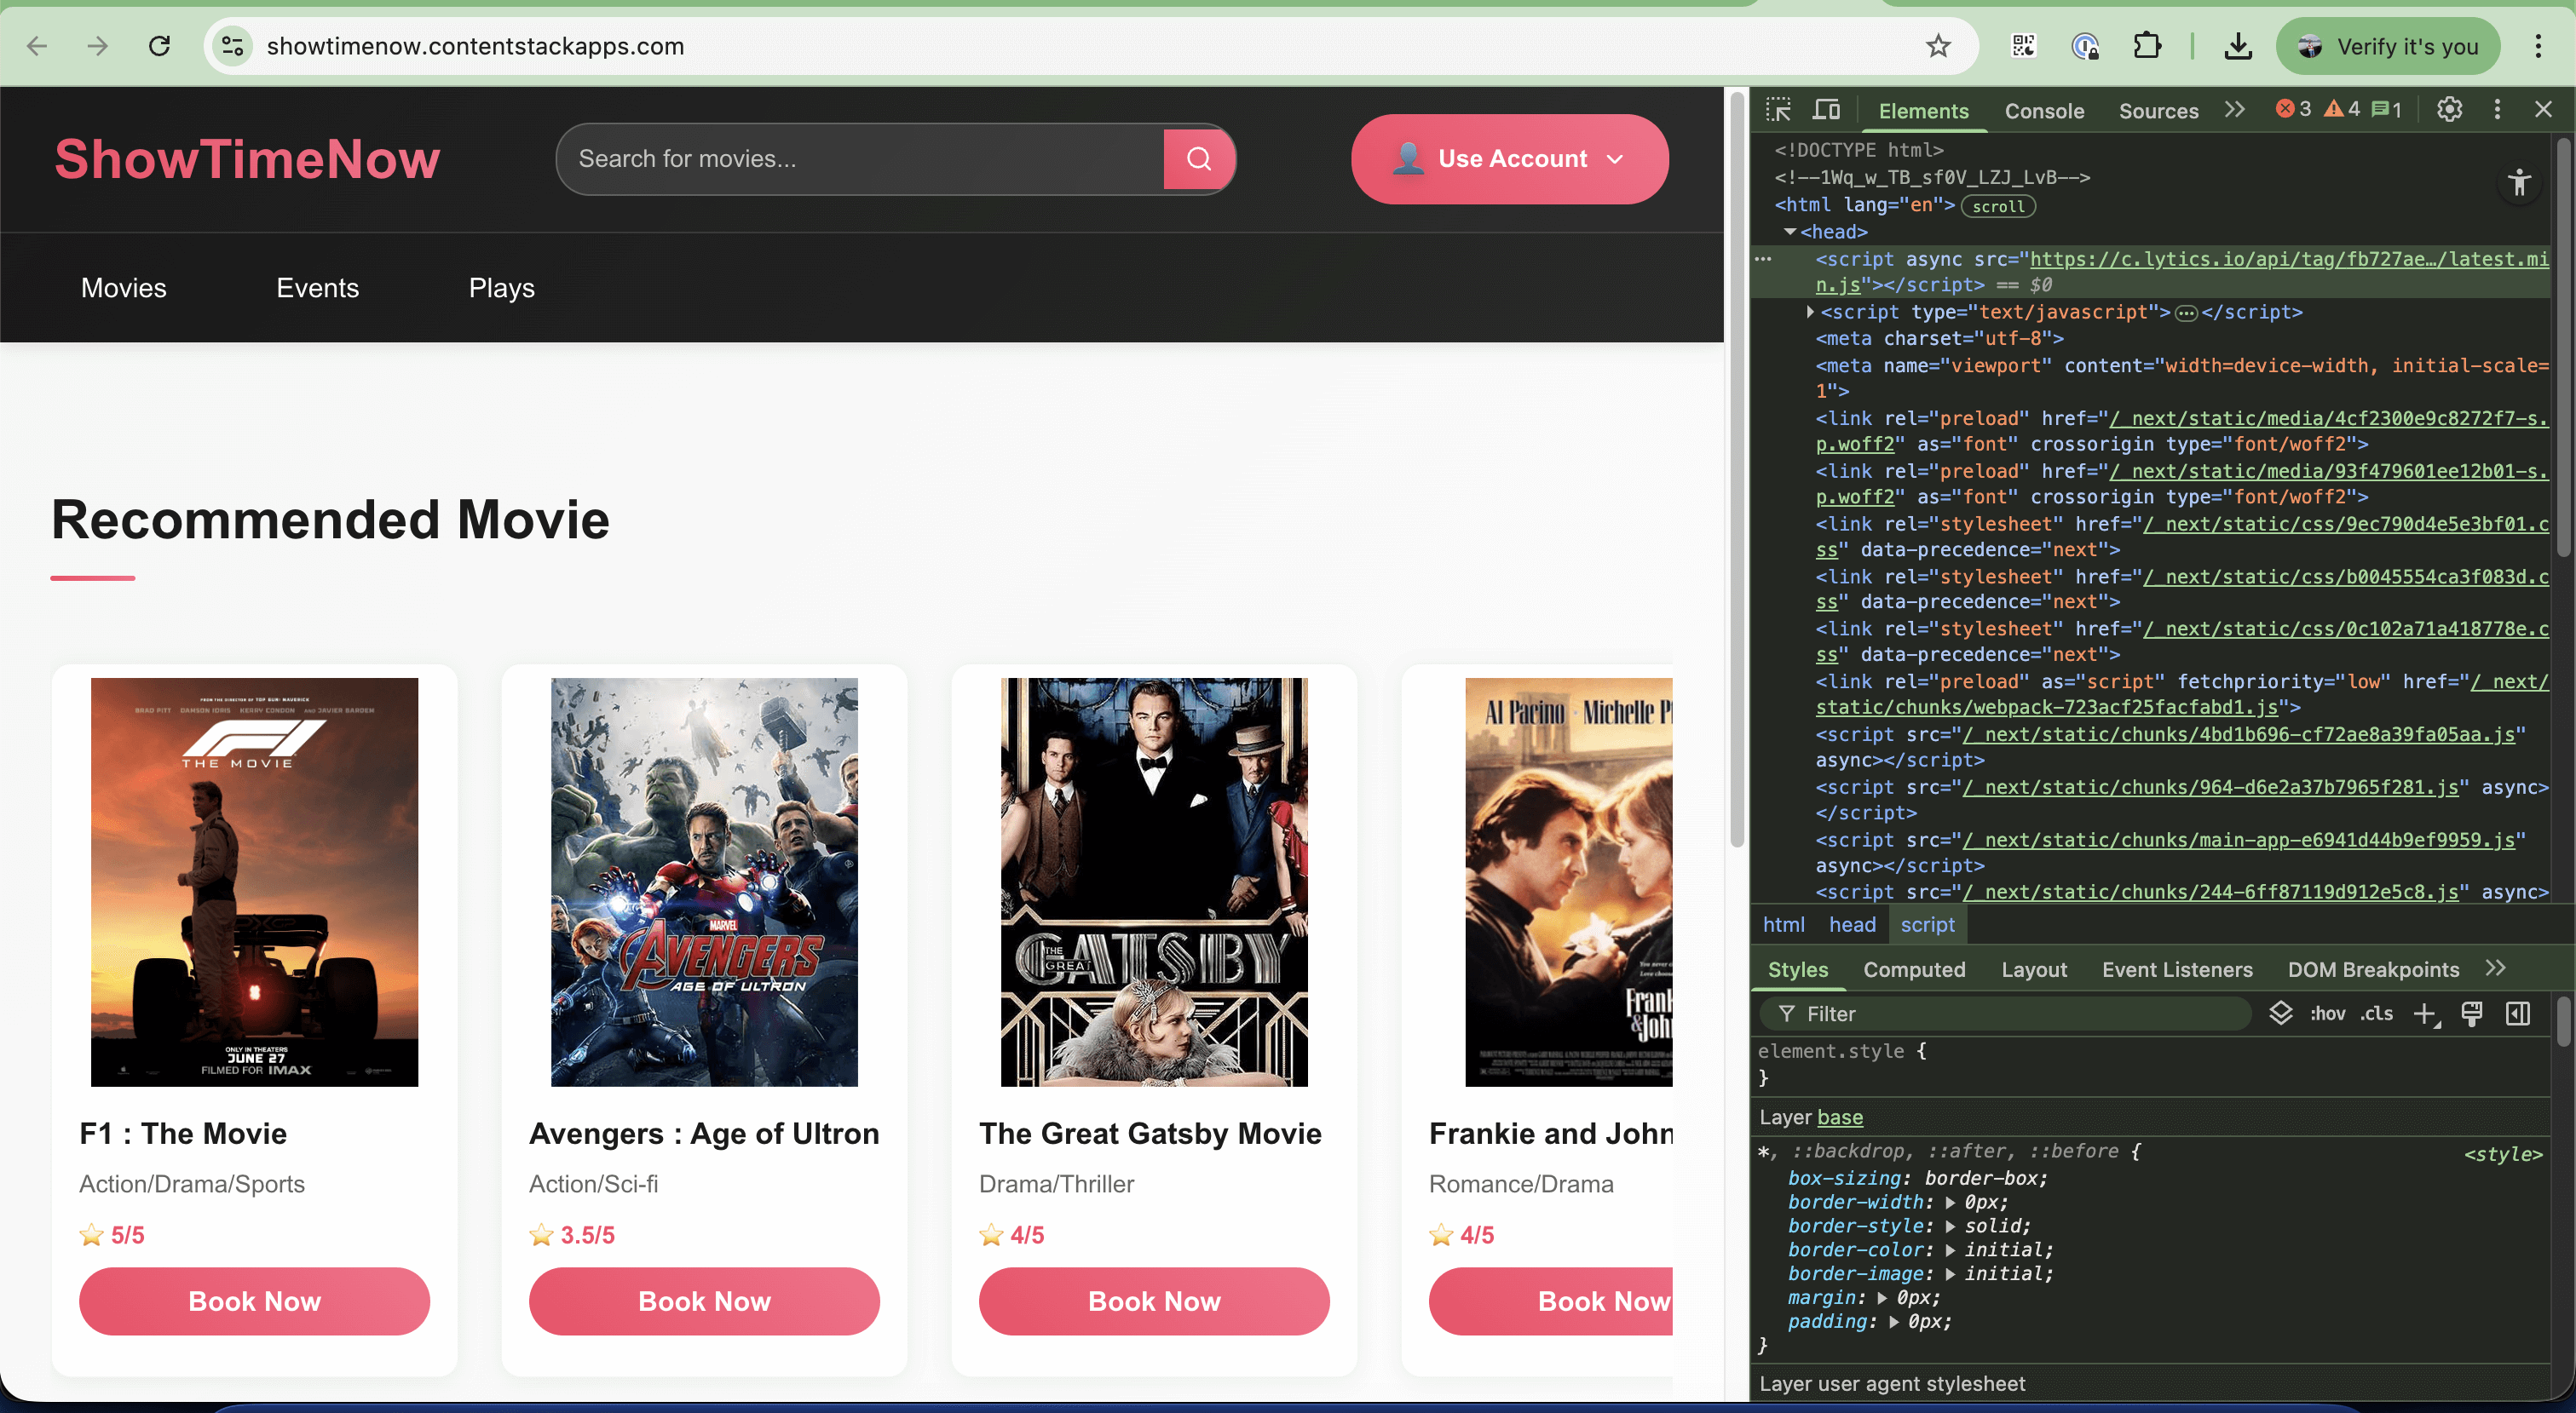
Task: Reload the current page
Action: point(159,46)
